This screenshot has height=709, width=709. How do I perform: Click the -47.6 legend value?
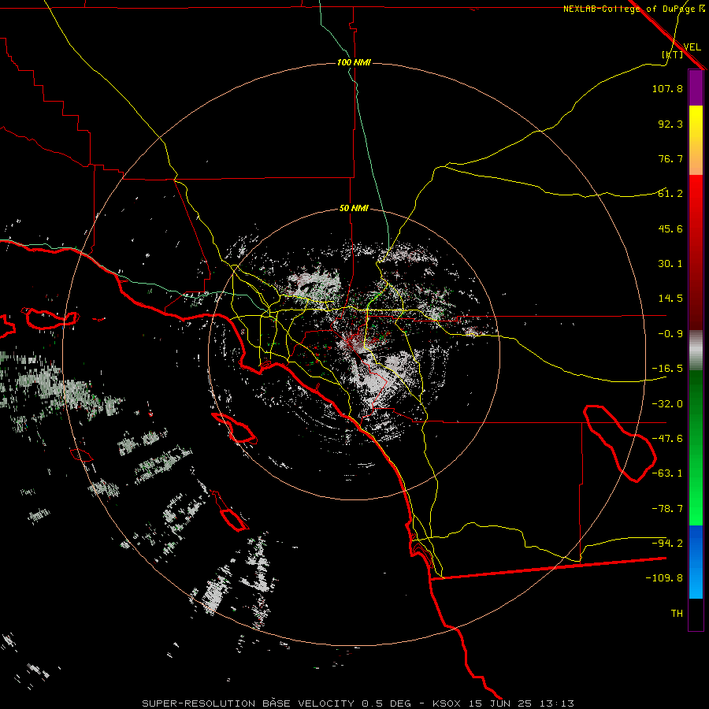tap(667, 439)
